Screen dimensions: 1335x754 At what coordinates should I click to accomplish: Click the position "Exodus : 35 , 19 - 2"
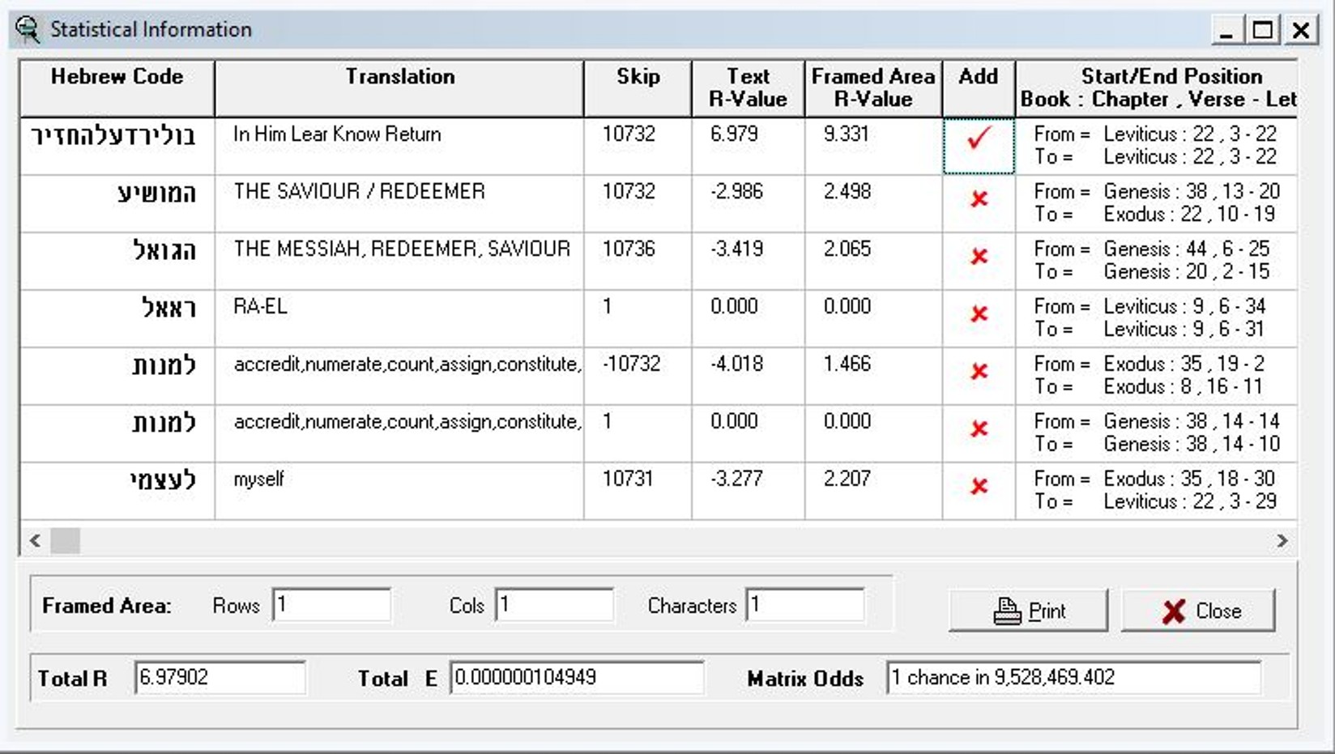1184,364
